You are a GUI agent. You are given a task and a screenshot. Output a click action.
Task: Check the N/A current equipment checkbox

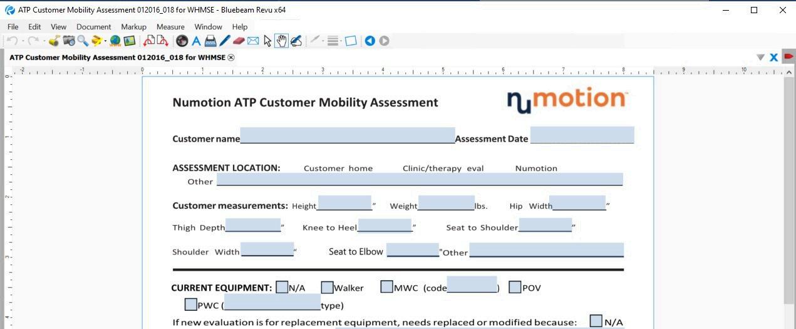coord(282,287)
